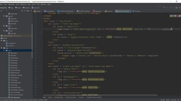Open the Code menu

[x=18, y=4]
